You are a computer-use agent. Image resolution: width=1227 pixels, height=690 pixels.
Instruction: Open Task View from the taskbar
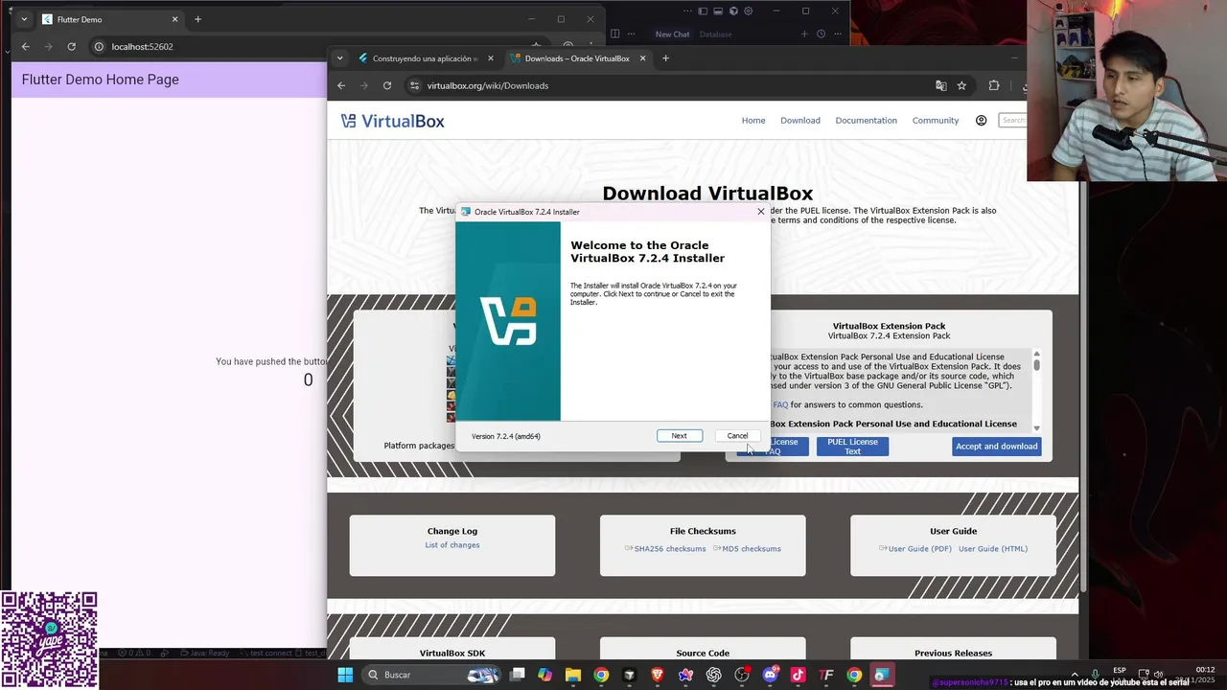pyautogui.click(x=518, y=675)
